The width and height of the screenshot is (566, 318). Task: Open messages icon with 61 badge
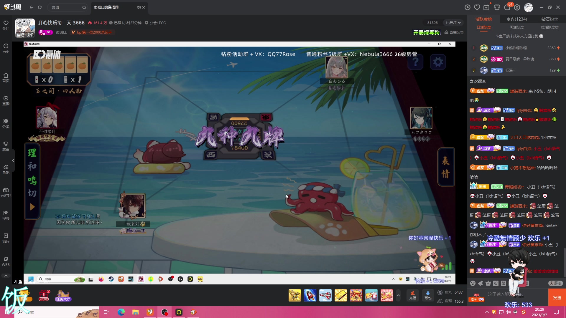click(x=508, y=7)
